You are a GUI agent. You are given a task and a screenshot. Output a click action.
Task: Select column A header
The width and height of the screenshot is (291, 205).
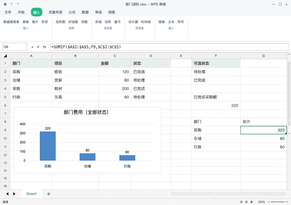pyautogui.click(x=31, y=56)
